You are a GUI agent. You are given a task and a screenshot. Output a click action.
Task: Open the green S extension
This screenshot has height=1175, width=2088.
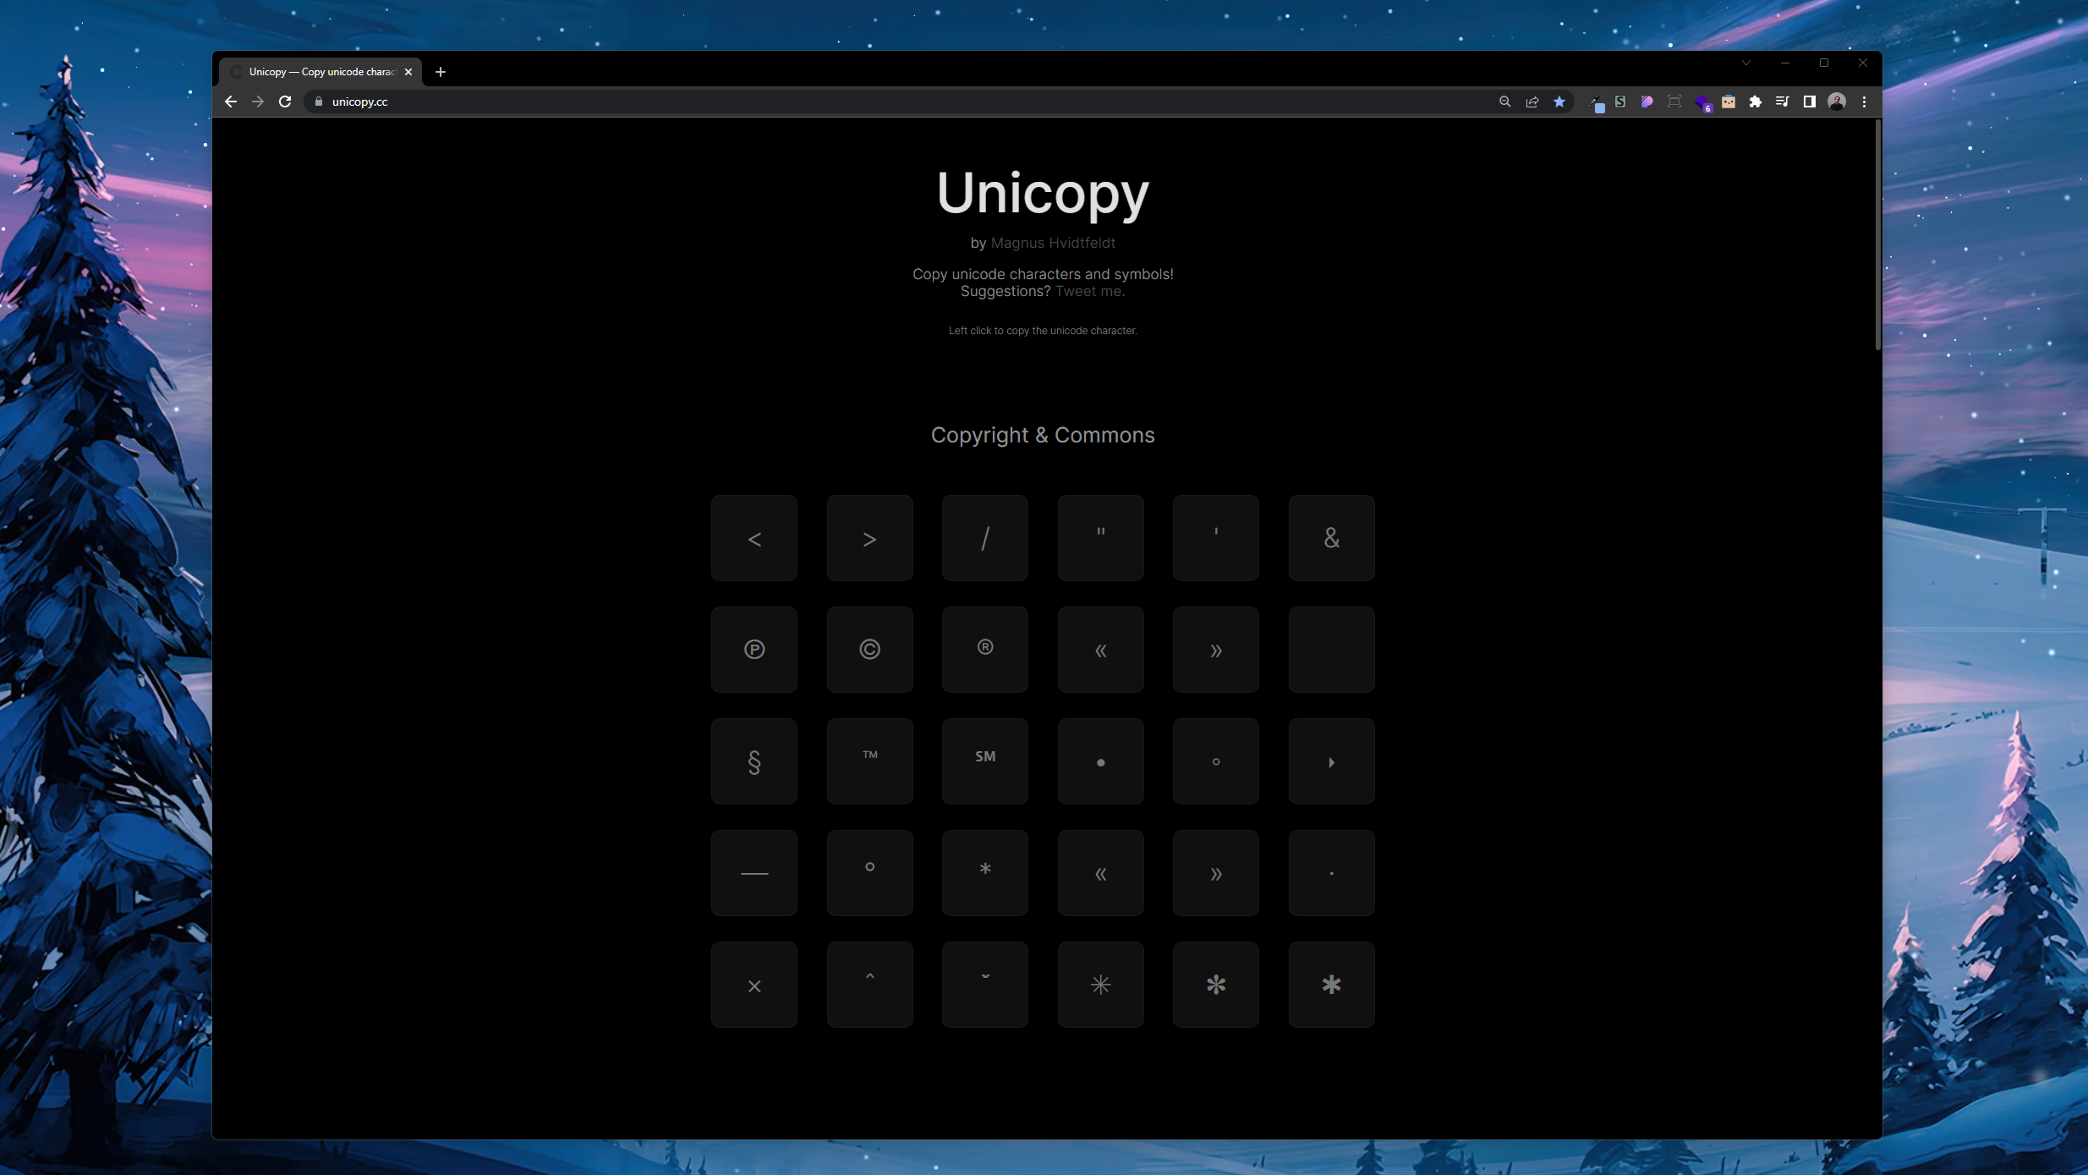tap(1619, 102)
